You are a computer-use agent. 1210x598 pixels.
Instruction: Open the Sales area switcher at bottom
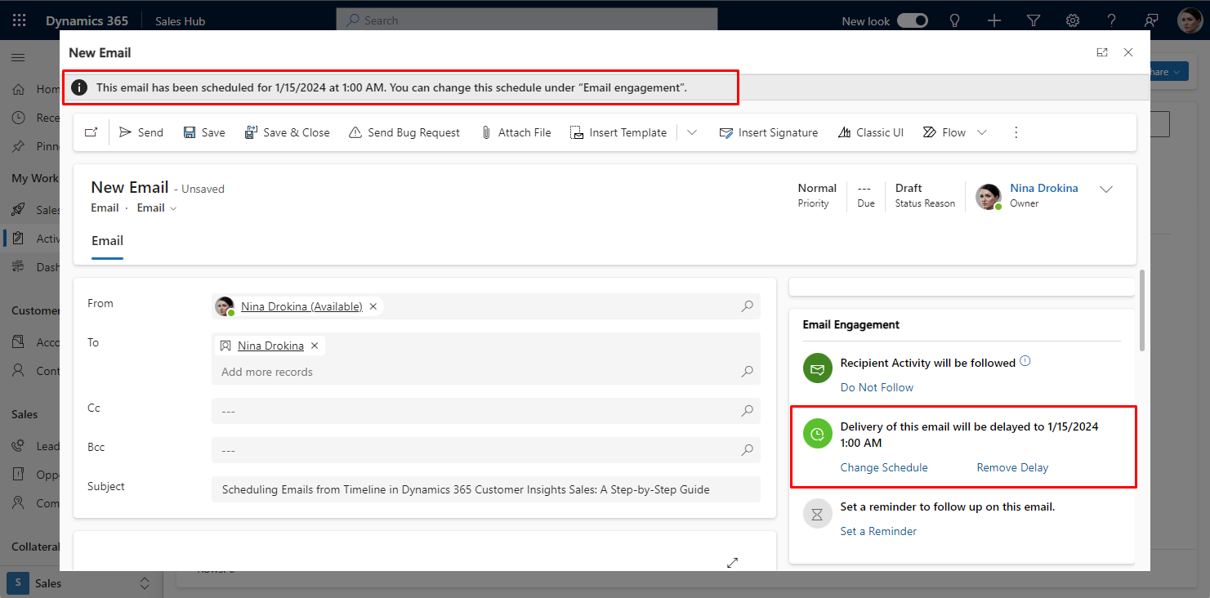[x=79, y=583]
